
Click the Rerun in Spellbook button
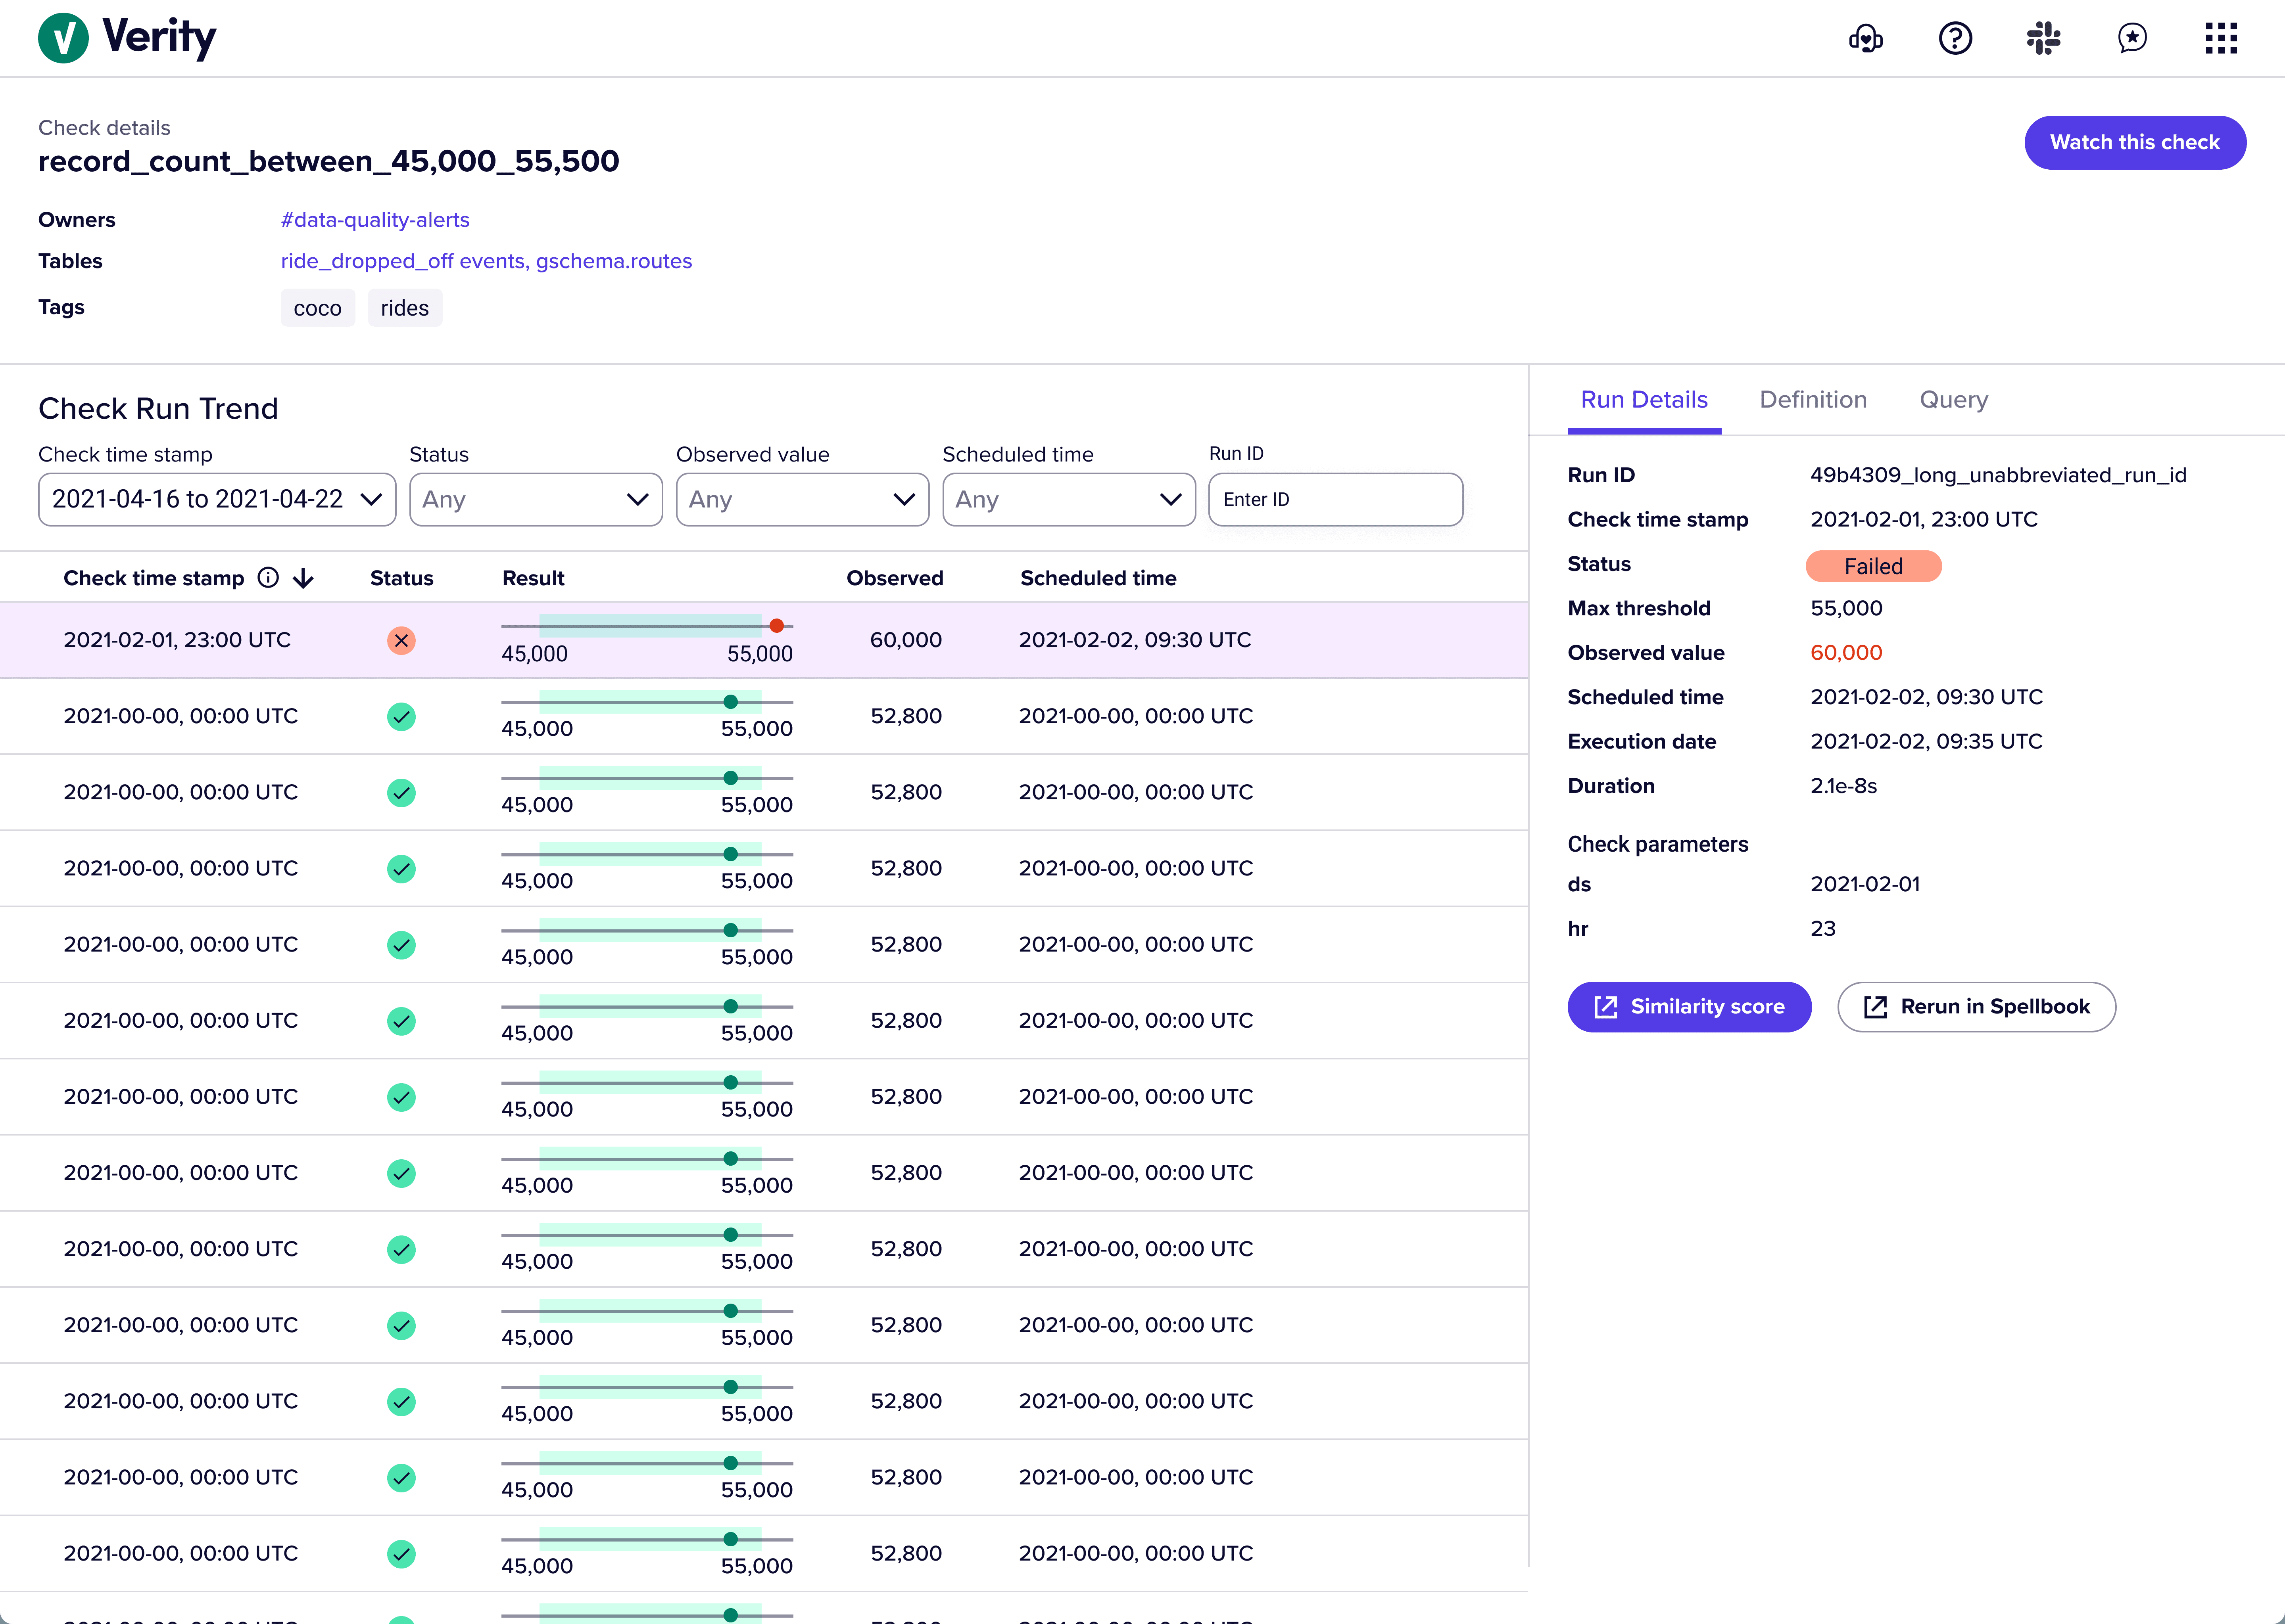pyautogui.click(x=1976, y=1007)
